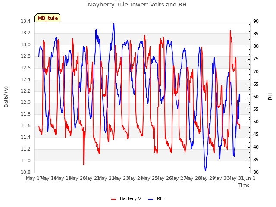Click the May 18 date label

(48, 178)
